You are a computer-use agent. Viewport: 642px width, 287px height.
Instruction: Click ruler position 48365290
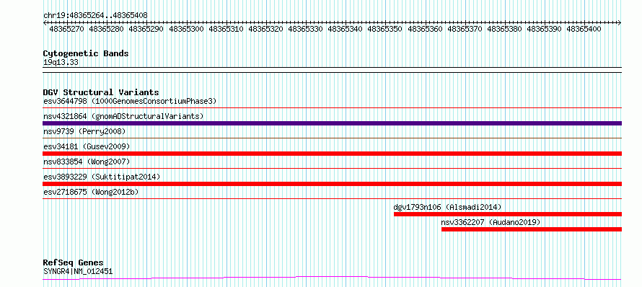pos(146,29)
